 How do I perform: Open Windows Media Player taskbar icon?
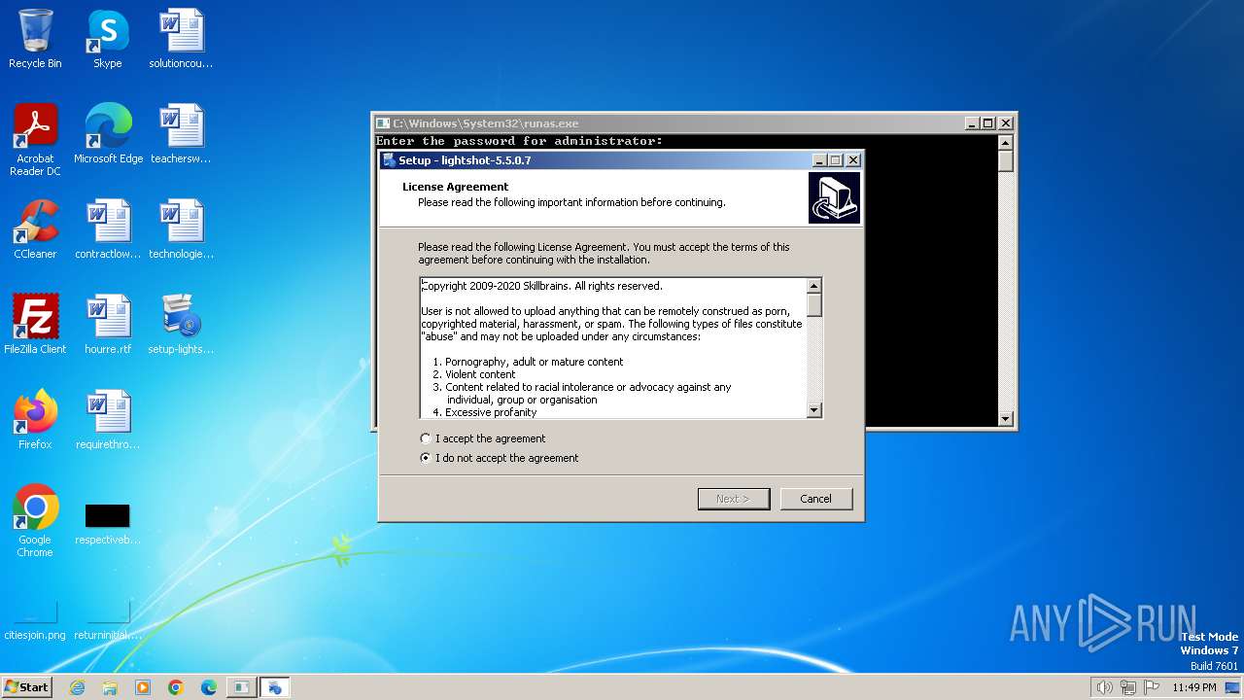pos(143,687)
